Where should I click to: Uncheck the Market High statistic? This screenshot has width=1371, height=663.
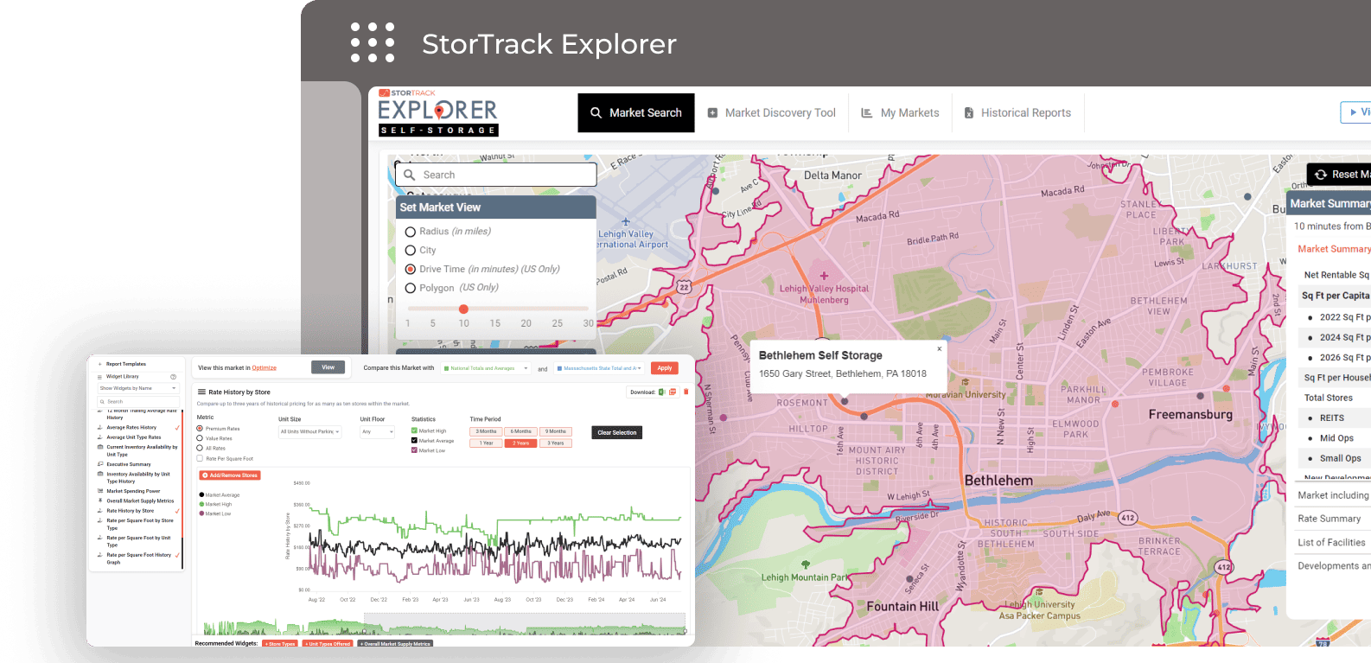(414, 430)
